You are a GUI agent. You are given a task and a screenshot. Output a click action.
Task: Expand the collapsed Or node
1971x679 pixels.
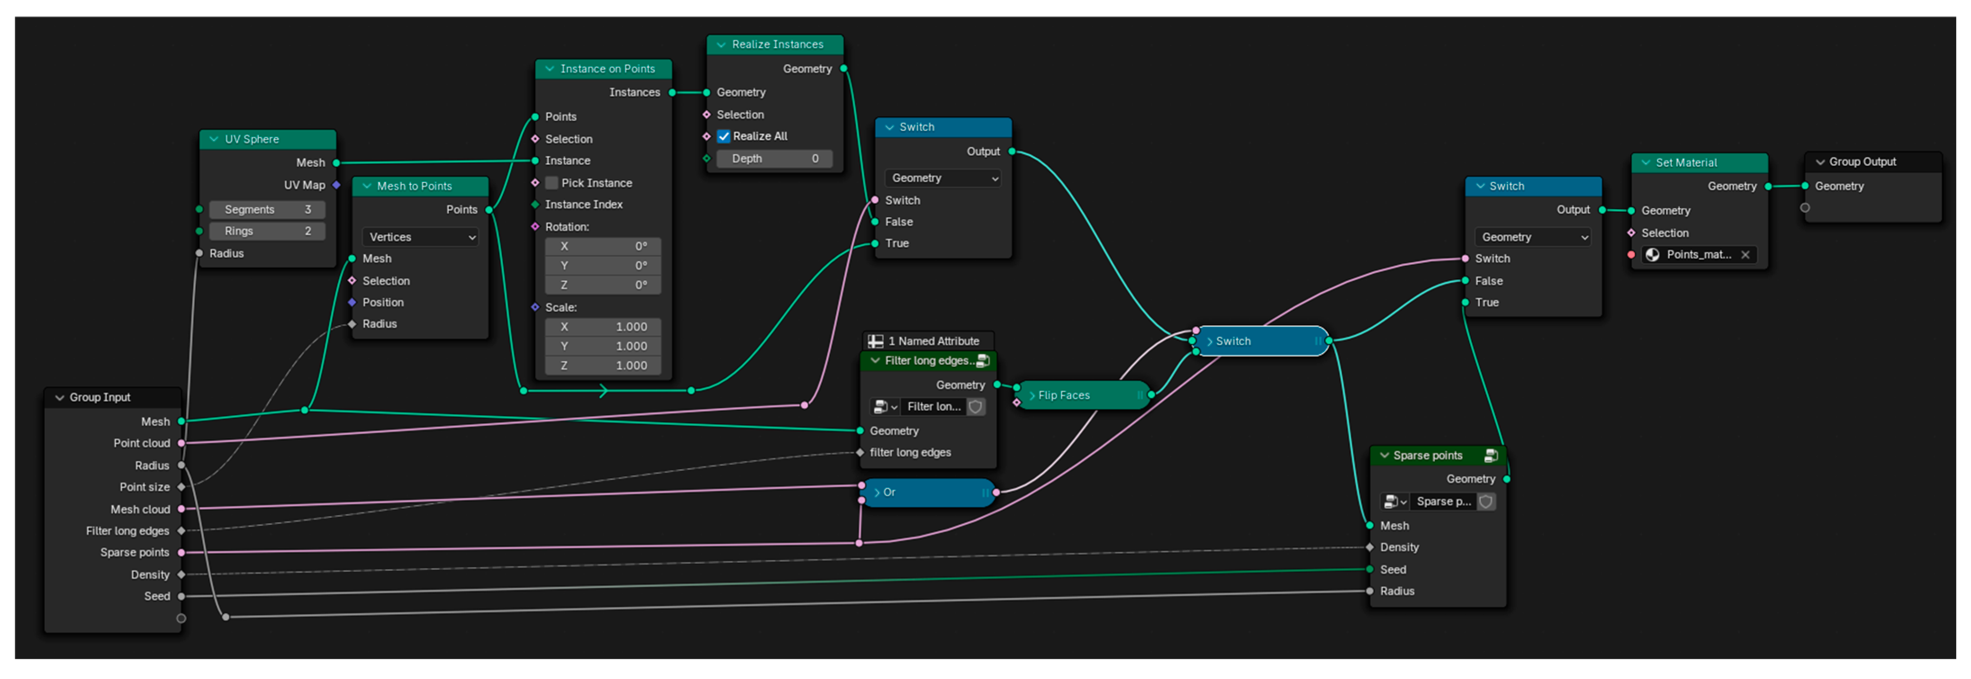[x=877, y=493]
